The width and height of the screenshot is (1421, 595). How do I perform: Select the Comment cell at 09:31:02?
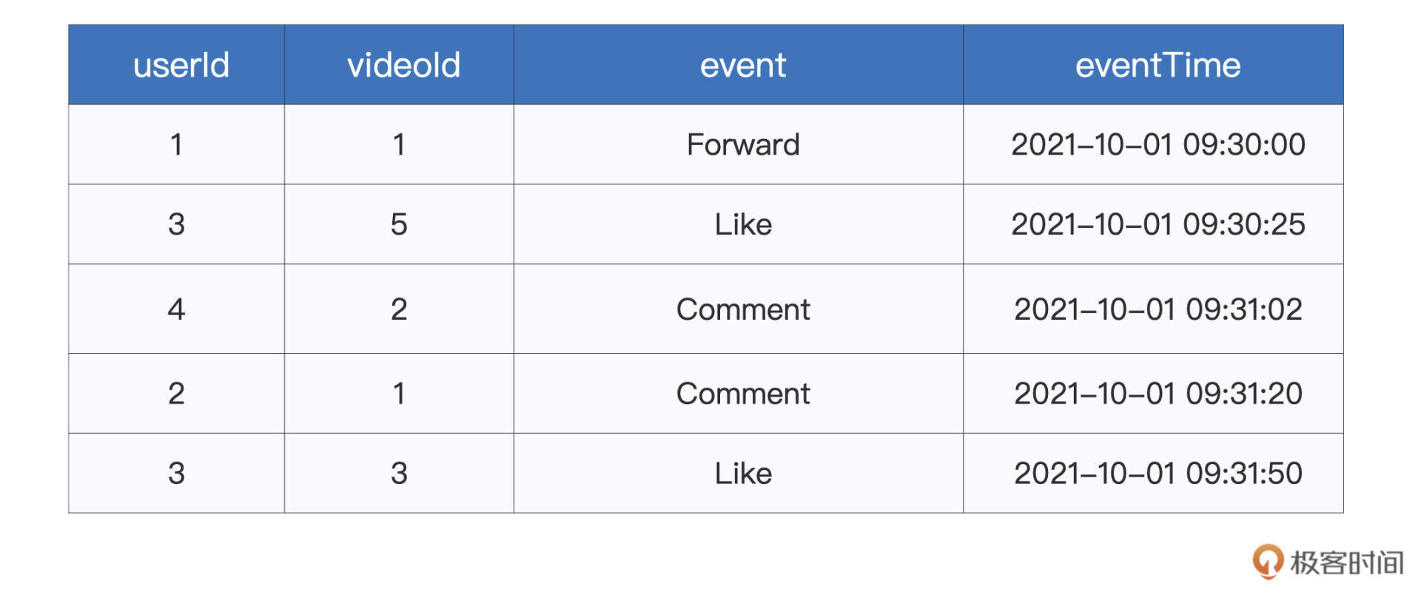tap(742, 309)
